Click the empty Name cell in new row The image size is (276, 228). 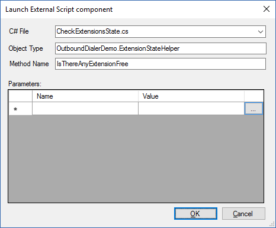85,109
